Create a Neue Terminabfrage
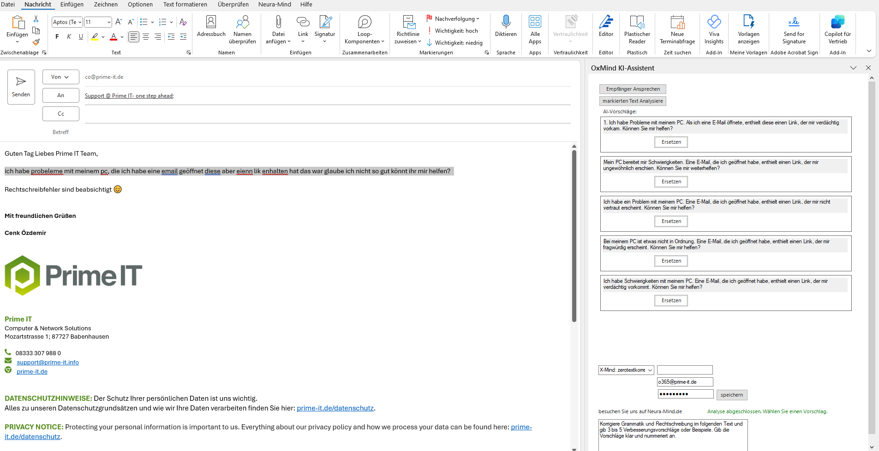 coord(677,30)
